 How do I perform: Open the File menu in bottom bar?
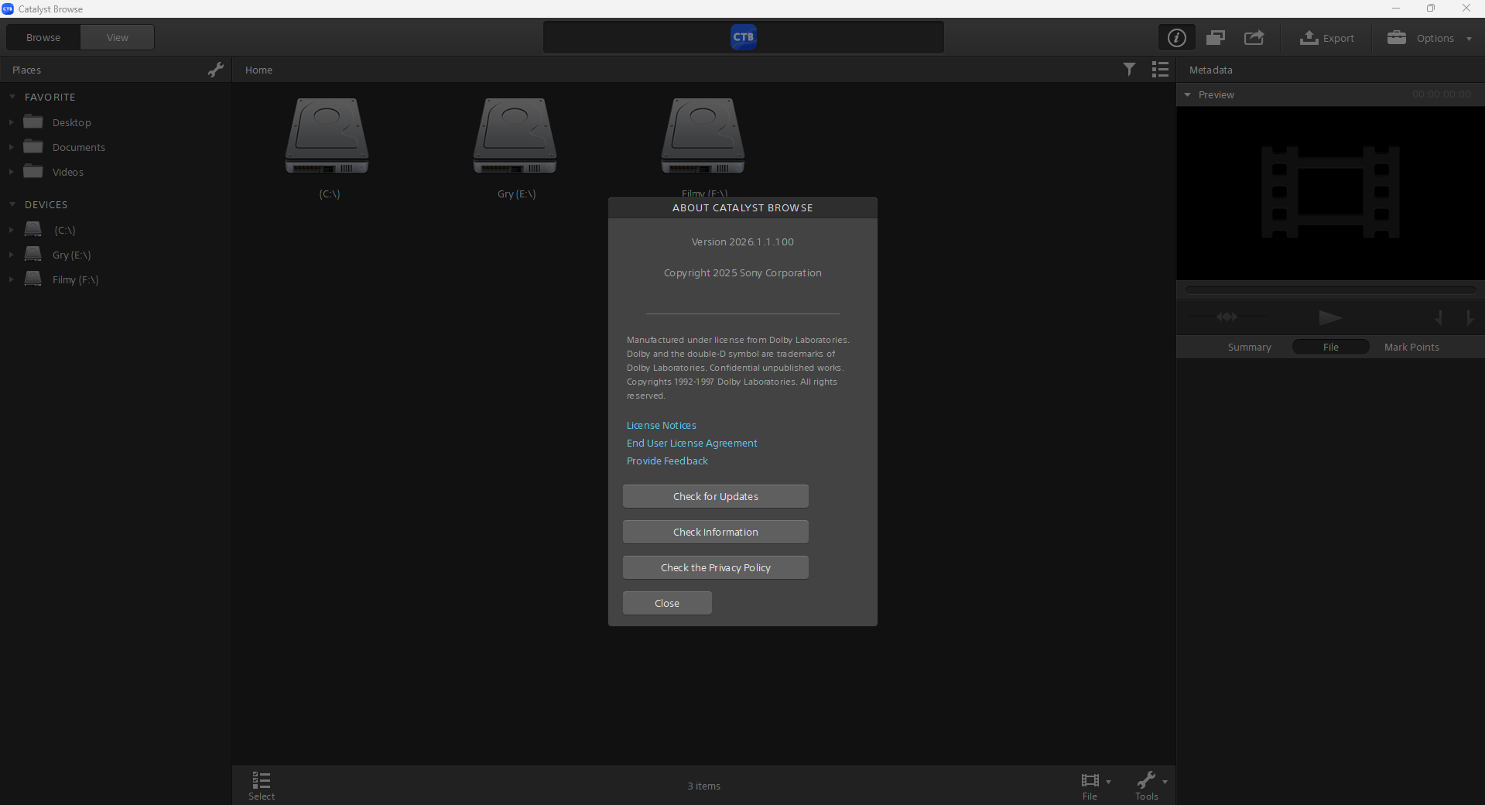click(1095, 786)
